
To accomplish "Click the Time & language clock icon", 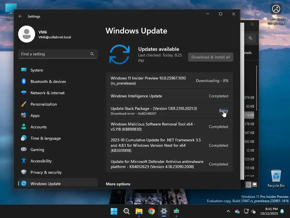I will [24, 138].
